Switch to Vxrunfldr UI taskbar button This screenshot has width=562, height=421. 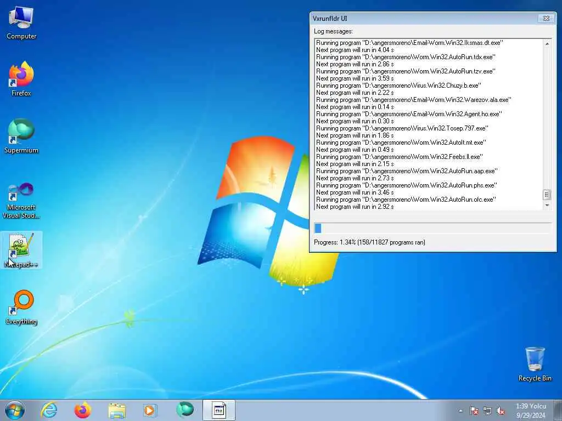[x=218, y=410]
